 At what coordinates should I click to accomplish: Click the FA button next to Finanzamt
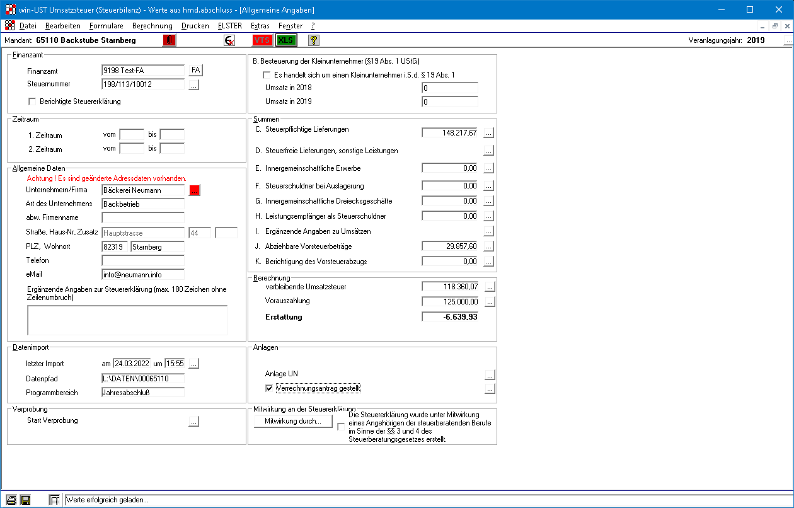[x=195, y=70]
